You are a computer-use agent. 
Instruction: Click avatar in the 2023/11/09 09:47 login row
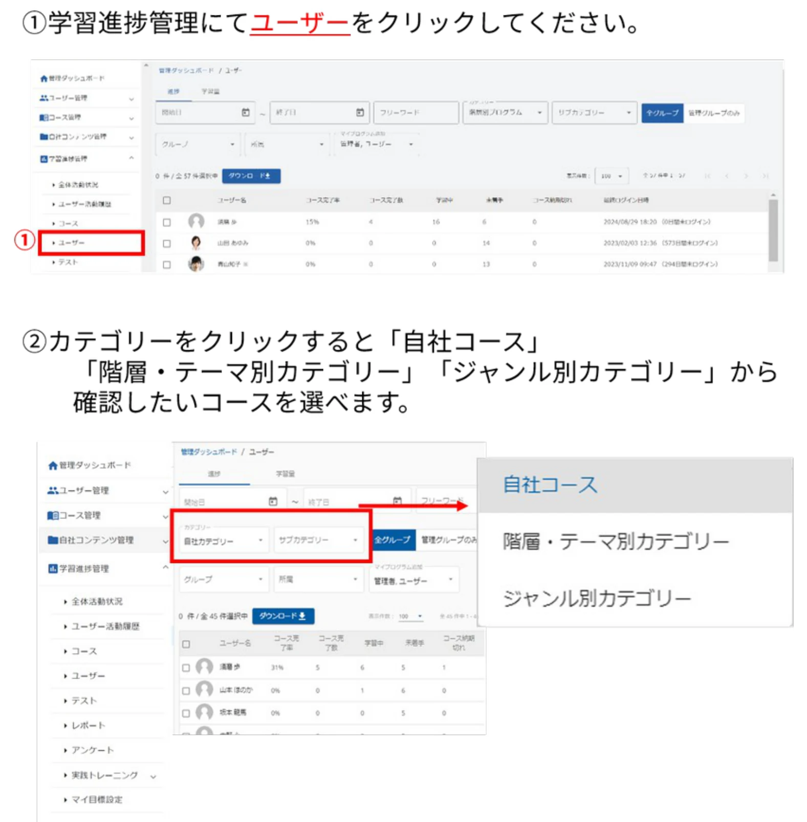coord(196,264)
